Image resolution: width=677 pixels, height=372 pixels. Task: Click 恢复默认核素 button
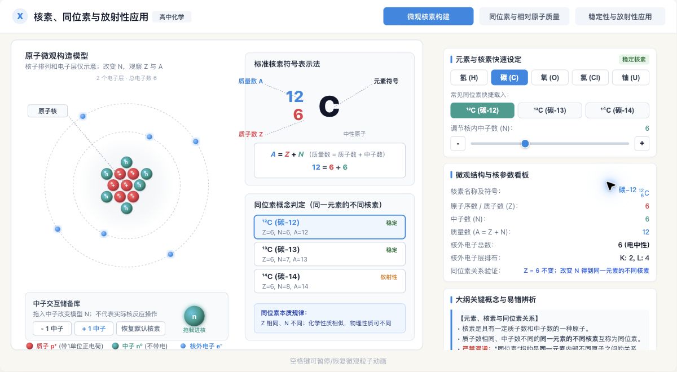[140, 329]
